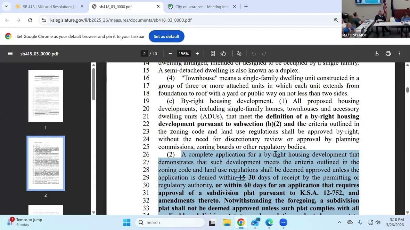
Task: Click Set as default button
Action: 166,36
